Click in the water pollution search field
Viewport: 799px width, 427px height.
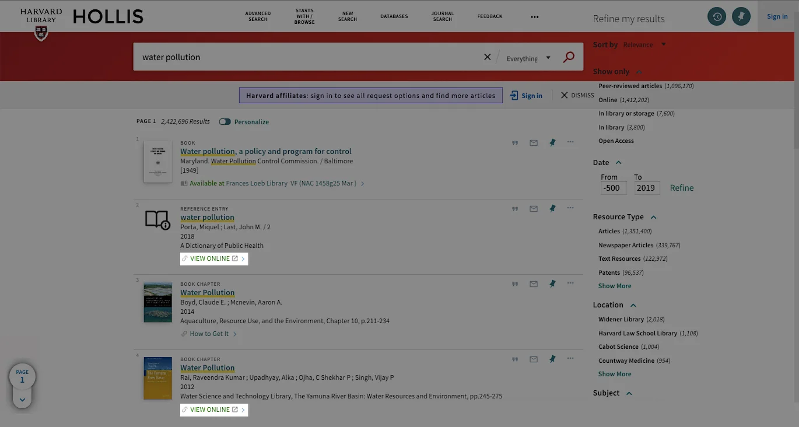point(309,57)
